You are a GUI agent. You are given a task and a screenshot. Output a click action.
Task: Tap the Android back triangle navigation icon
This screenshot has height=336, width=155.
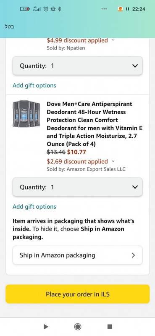pyautogui.click(x=46, y=327)
